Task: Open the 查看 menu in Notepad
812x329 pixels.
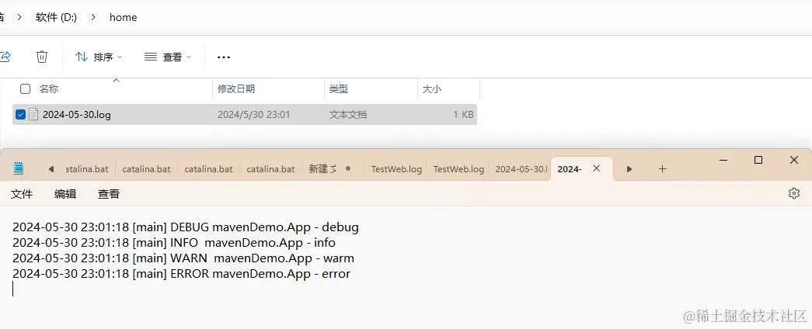Action: pyautogui.click(x=109, y=194)
